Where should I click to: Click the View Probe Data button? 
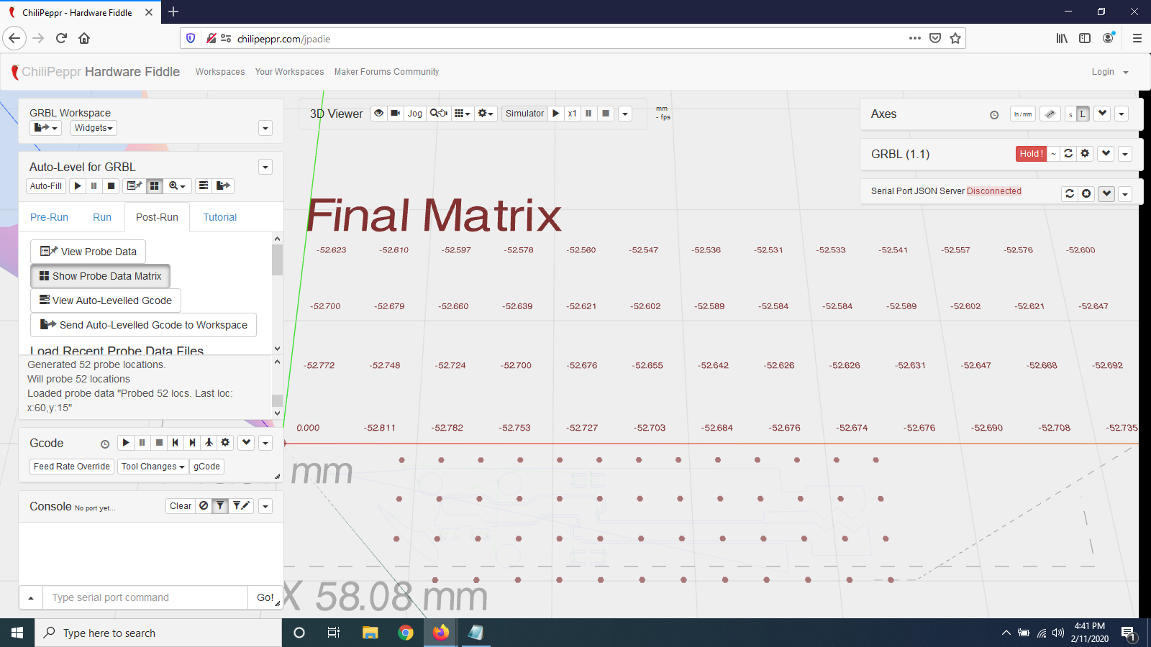[88, 252]
